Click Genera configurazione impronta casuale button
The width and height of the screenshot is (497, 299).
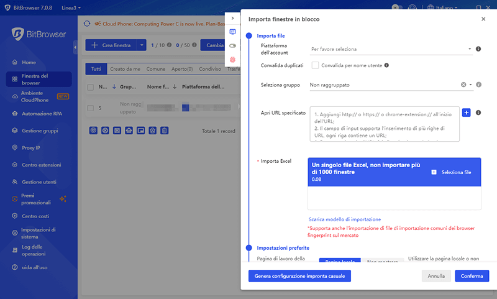coord(299,276)
